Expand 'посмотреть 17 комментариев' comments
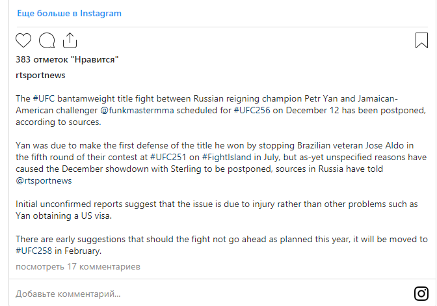437x306 pixels. click(79, 266)
